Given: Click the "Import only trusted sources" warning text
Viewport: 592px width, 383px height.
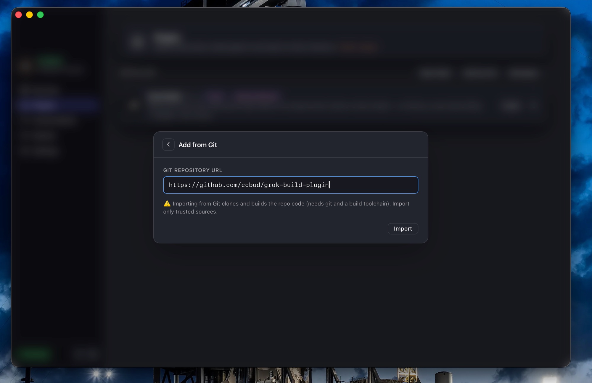Looking at the screenshot, I should tap(286, 208).
